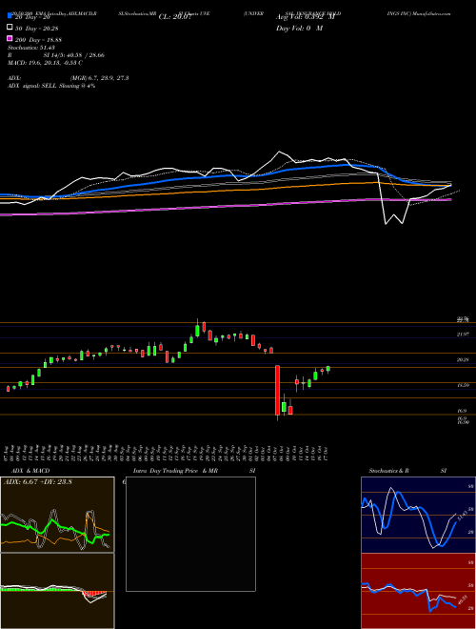Viewport: 476px width, 629px height.
Task: Click the magenta 200 Day legend square
Action: pos(10,38)
